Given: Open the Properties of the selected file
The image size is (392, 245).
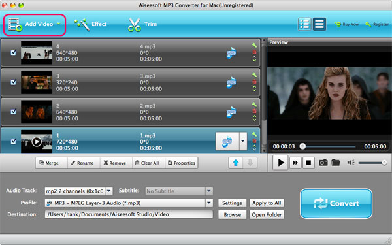Looking at the screenshot, I should point(182,163).
